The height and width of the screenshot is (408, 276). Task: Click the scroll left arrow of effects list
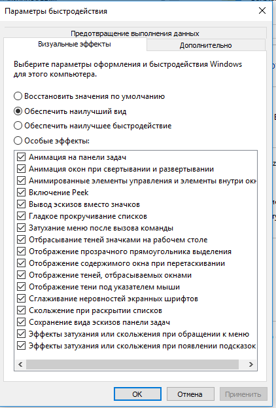(x=20, y=364)
